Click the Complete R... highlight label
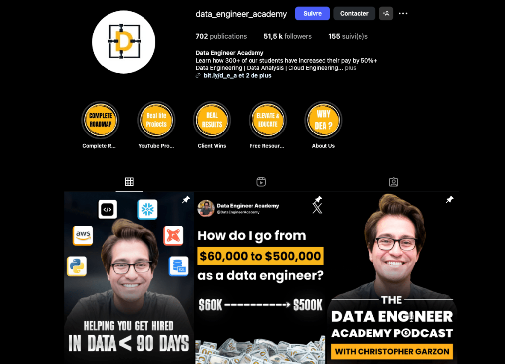Image resolution: width=505 pixels, height=364 pixels. pyautogui.click(x=99, y=146)
